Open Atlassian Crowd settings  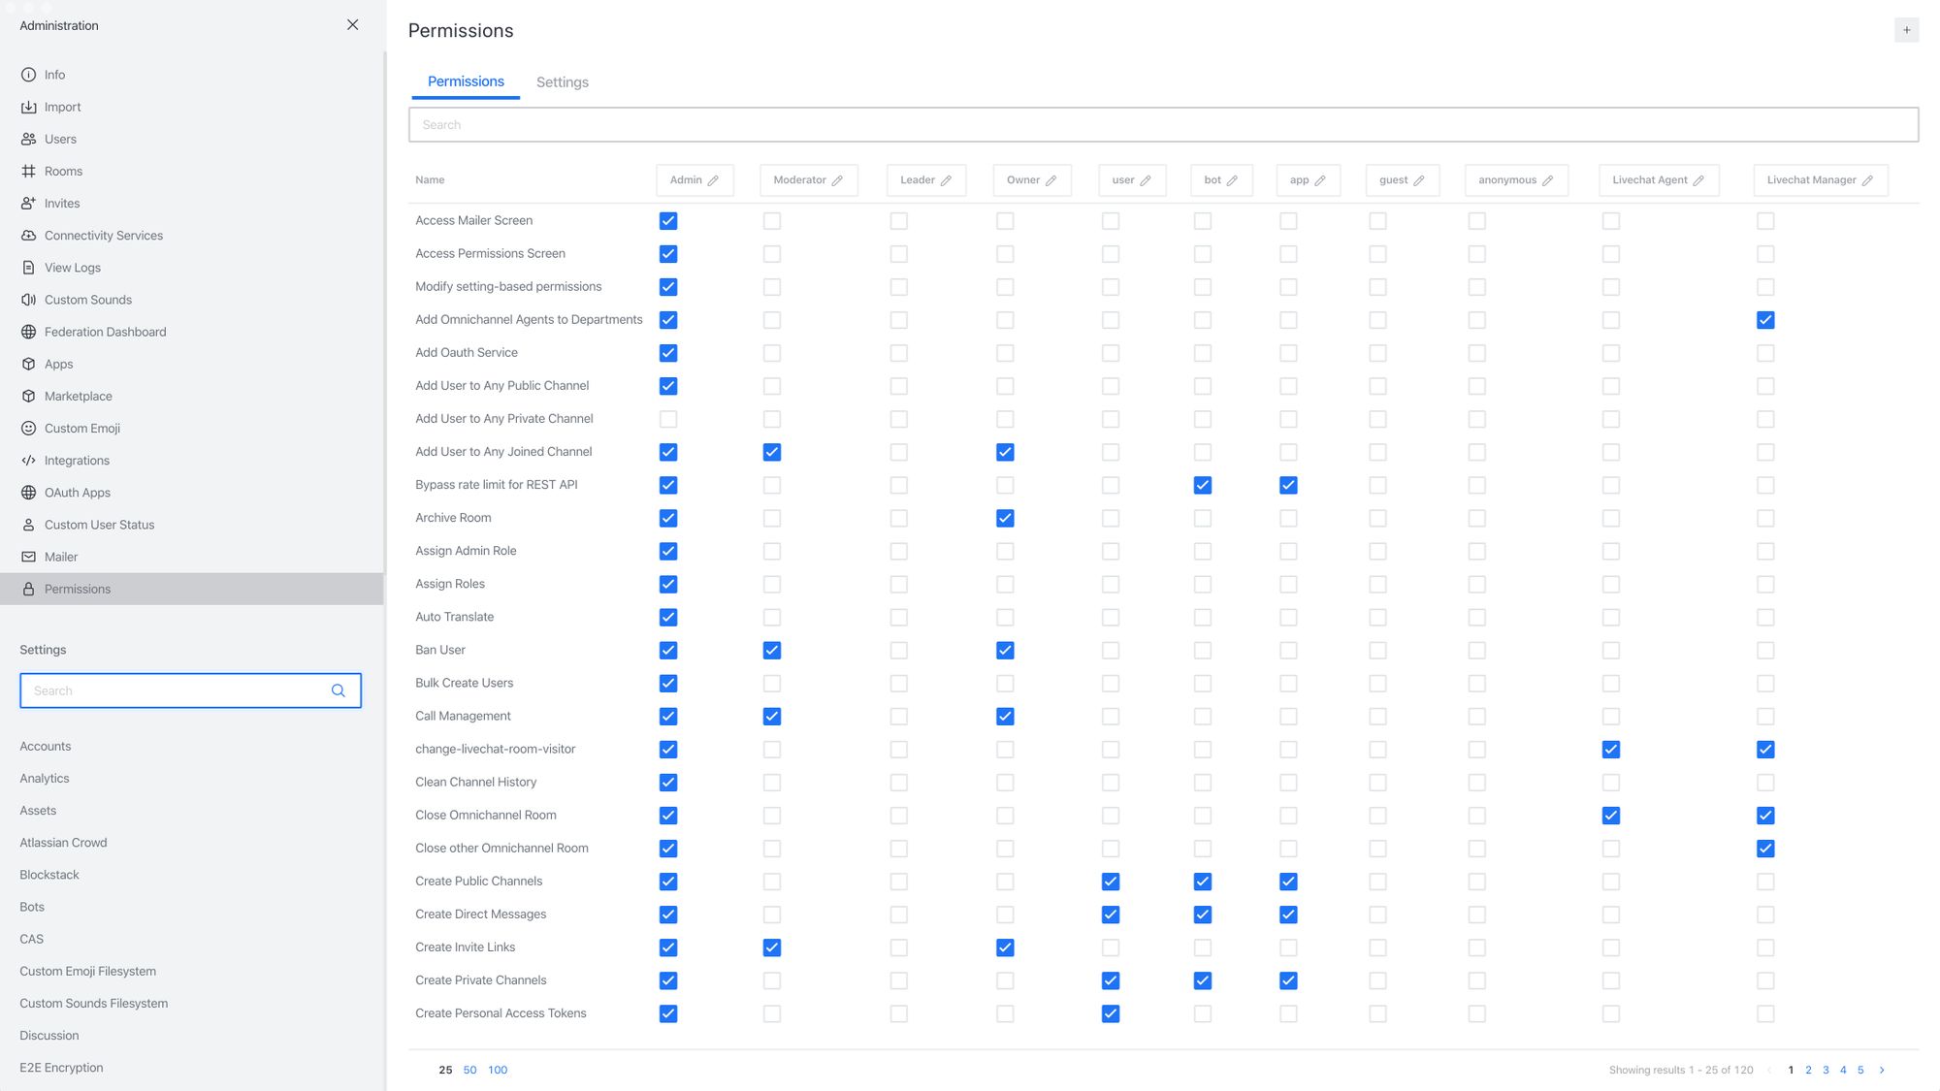[63, 842]
